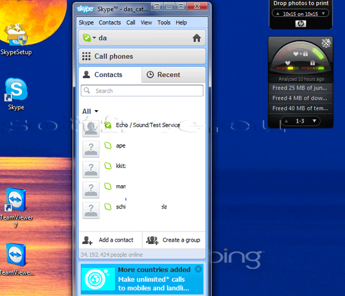Click status icon beside ape
Screen dimensions: 345x296
(108, 146)
